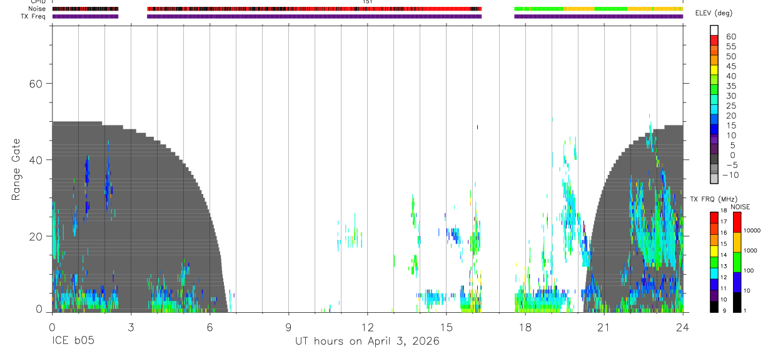Click the '3' tick on UT hours axis
The height and width of the screenshot is (354, 768).
click(131, 327)
